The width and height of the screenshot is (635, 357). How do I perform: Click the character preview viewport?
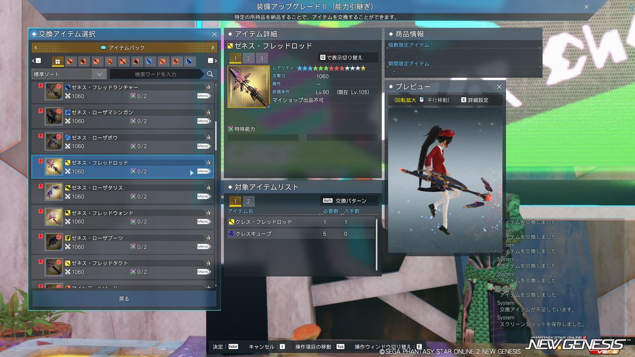click(445, 180)
